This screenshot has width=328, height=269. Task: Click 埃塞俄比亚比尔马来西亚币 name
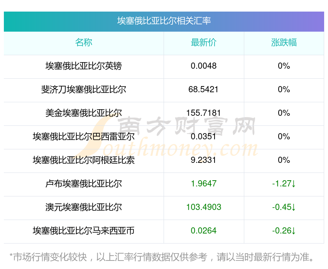click(84, 231)
